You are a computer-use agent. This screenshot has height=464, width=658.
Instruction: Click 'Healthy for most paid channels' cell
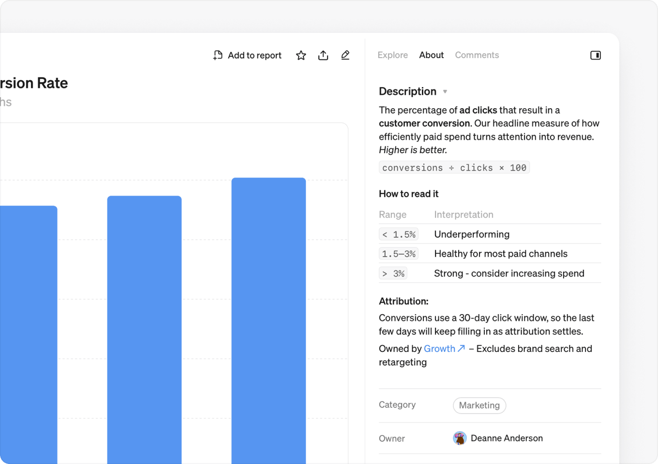[x=501, y=254]
